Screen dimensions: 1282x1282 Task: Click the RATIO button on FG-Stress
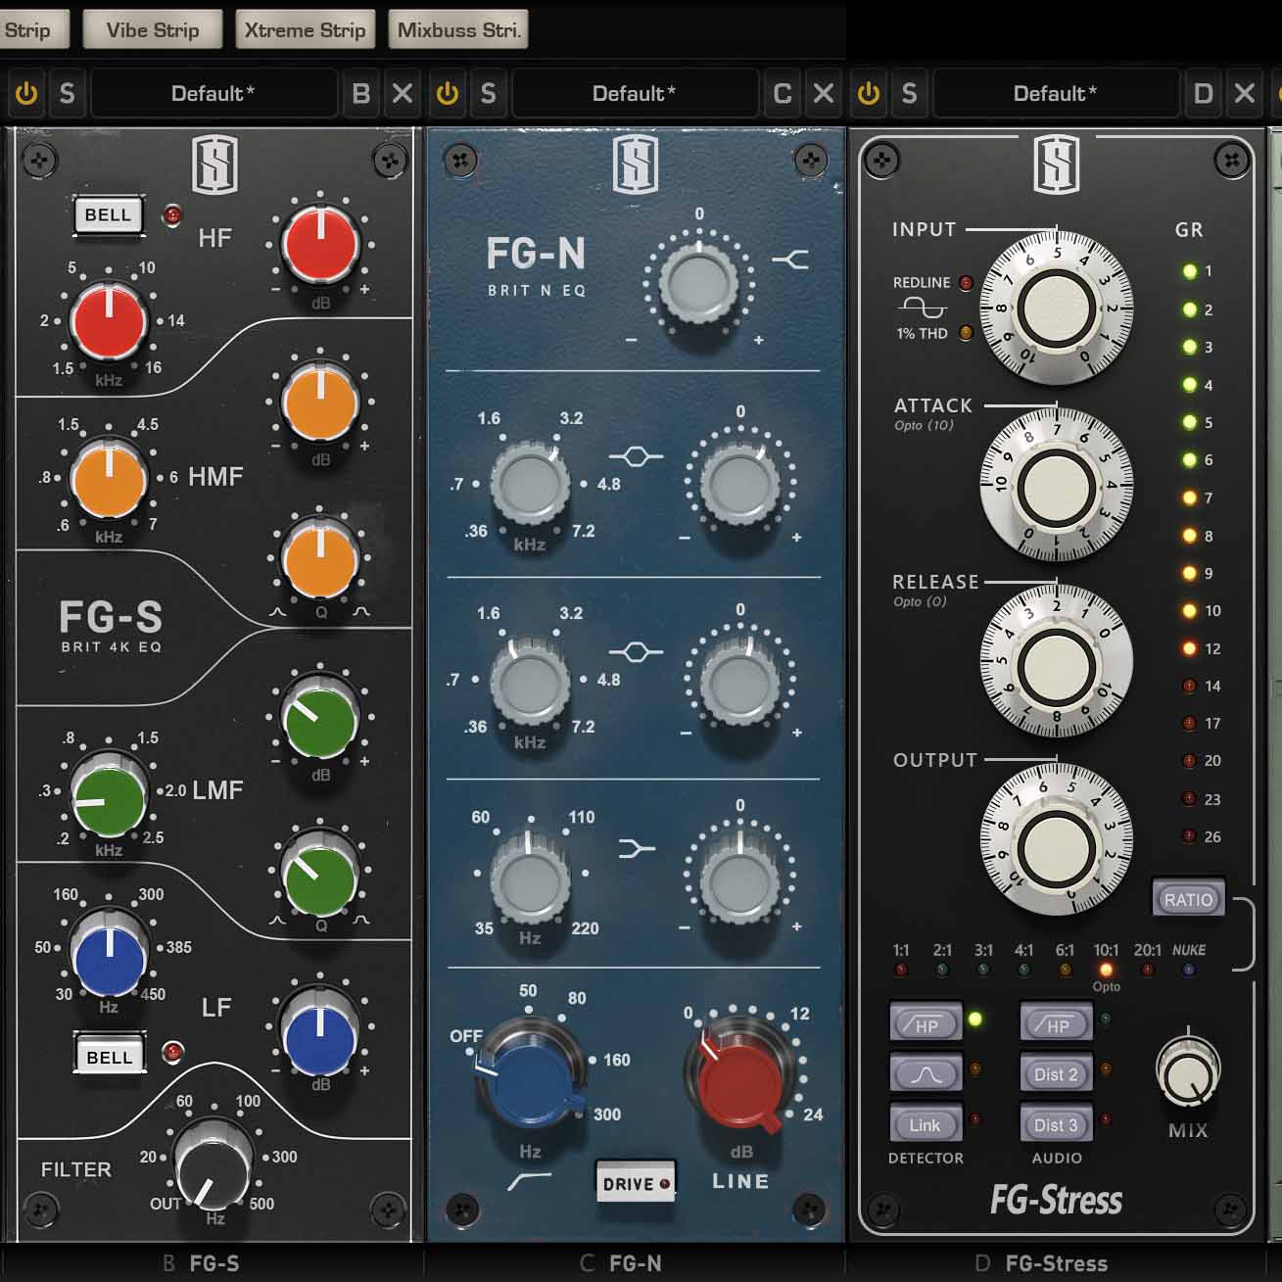[1188, 899]
